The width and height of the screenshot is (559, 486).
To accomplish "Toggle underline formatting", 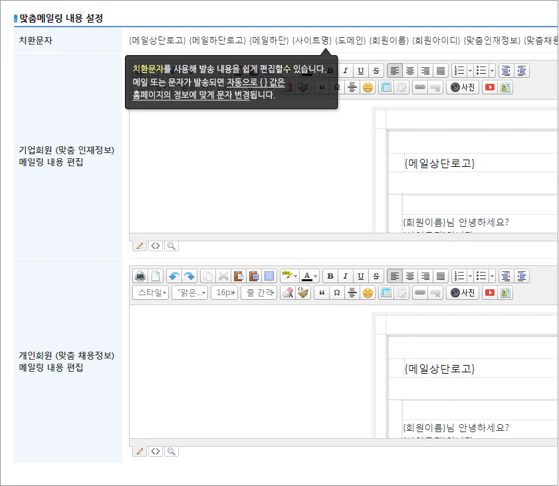I will point(360,276).
